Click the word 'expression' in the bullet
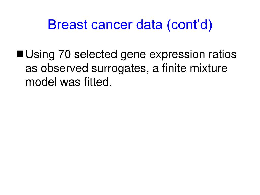Screen dimensions: 260x195 (x=177, y=55)
